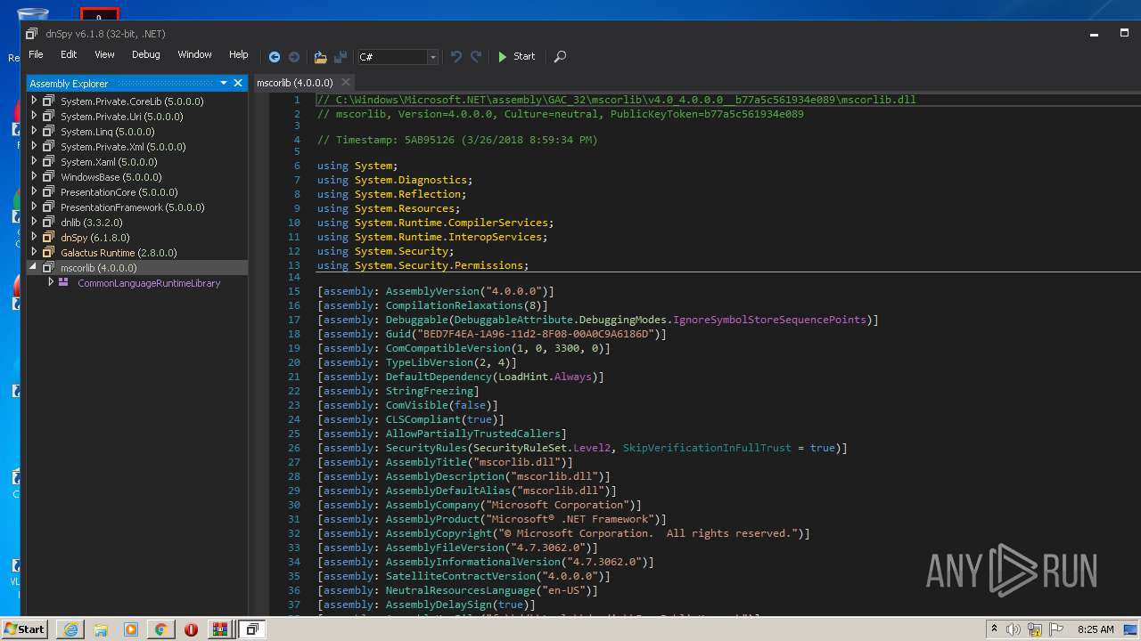Select System.Linq (5.0.0.0) assembly
Image resolution: width=1141 pixels, height=641 pixels.
(107, 132)
